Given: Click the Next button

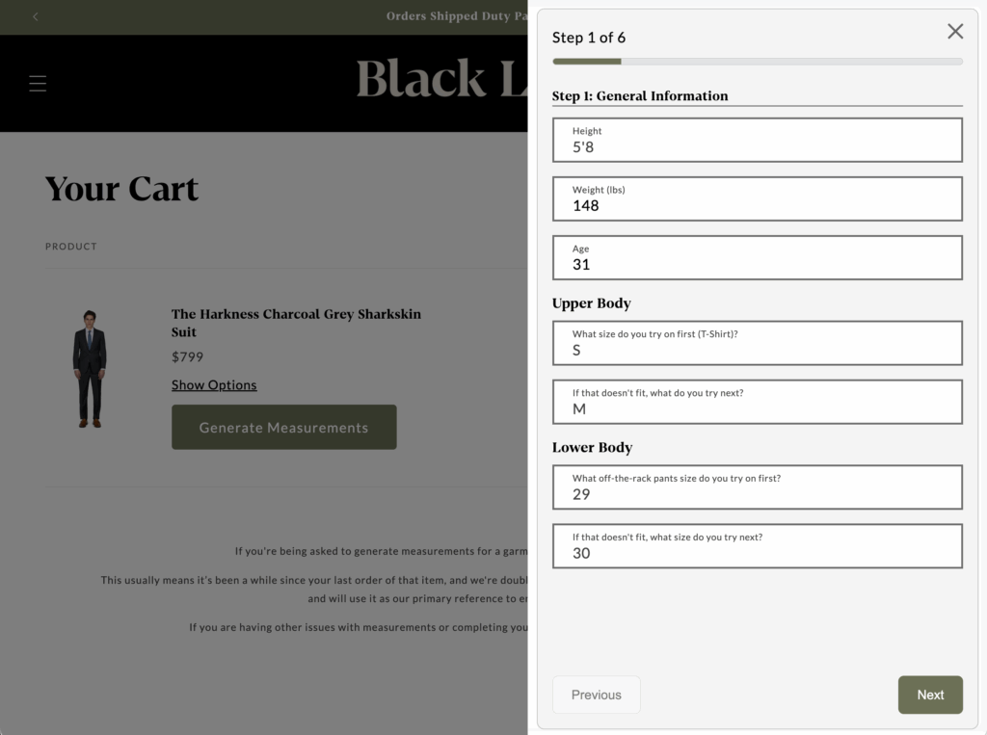Looking at the screenshot, I should coord(930,695).
